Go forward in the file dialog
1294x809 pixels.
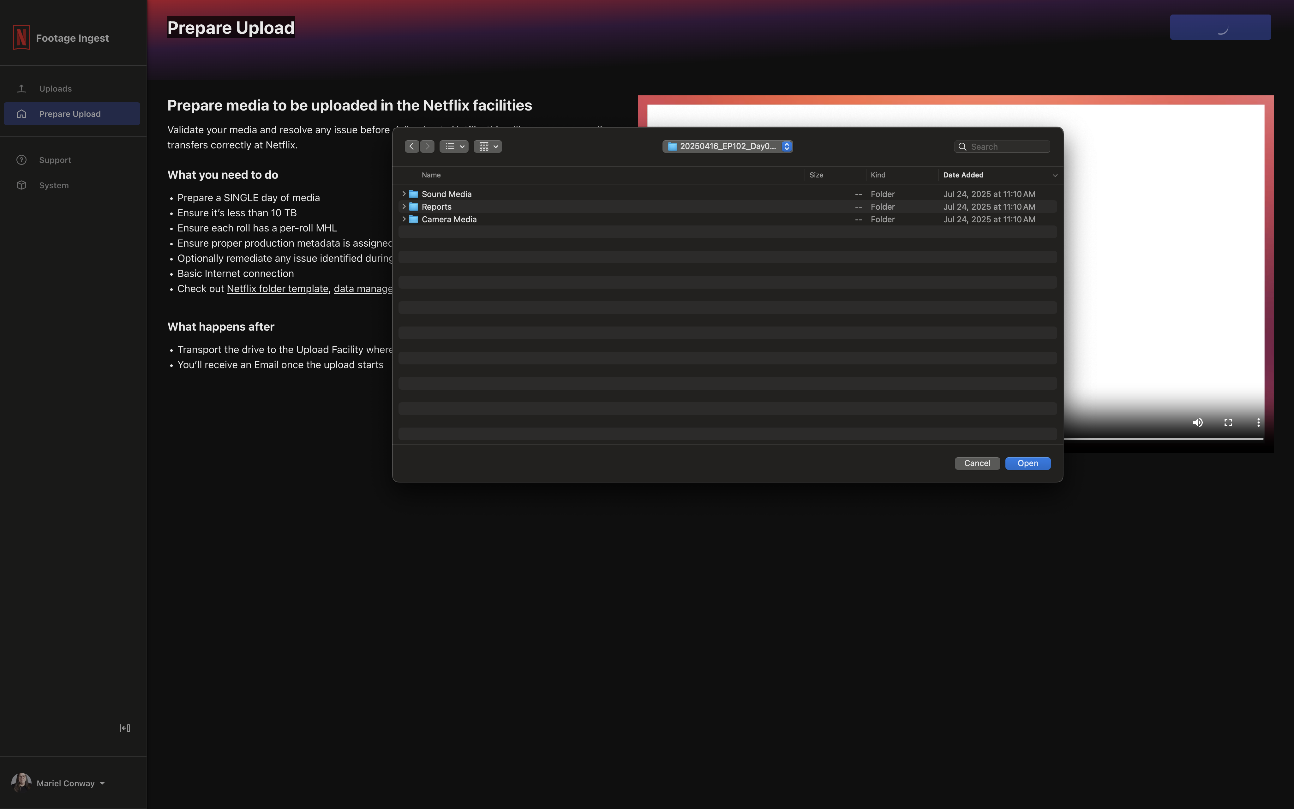[x=427, y=146]
